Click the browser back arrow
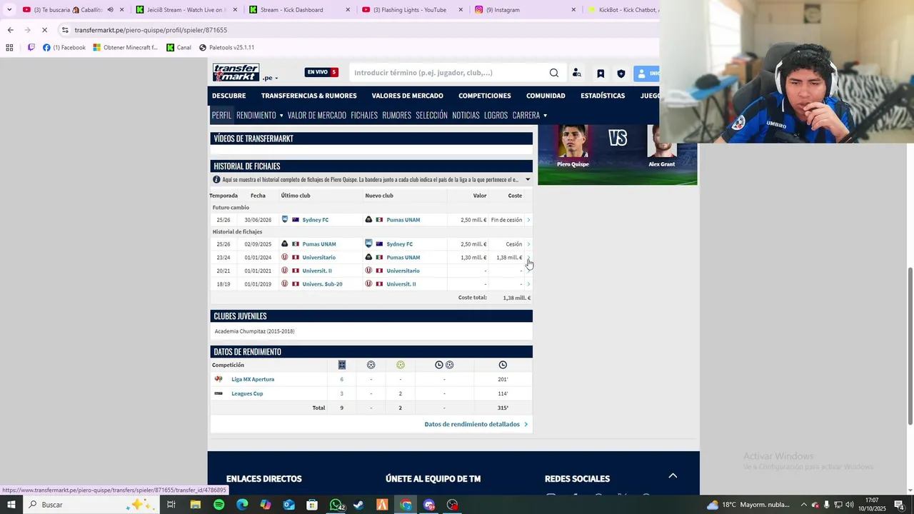 pos(10,30)
